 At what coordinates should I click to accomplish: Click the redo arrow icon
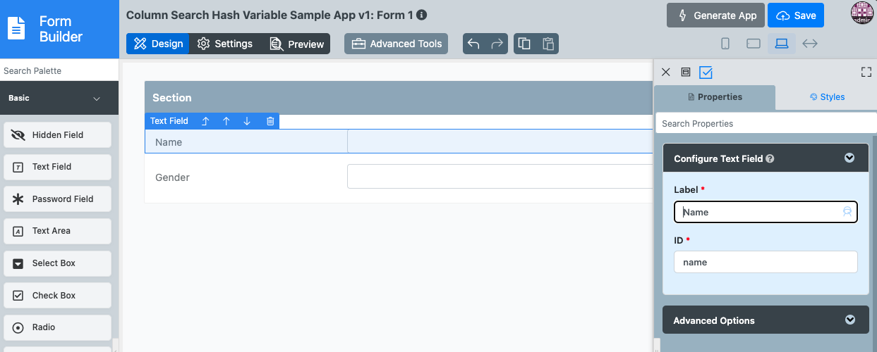[497, 44]
